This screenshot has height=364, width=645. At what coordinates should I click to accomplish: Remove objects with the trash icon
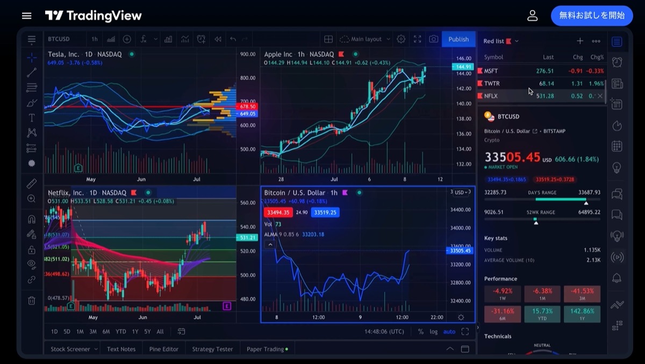(32, 301)
